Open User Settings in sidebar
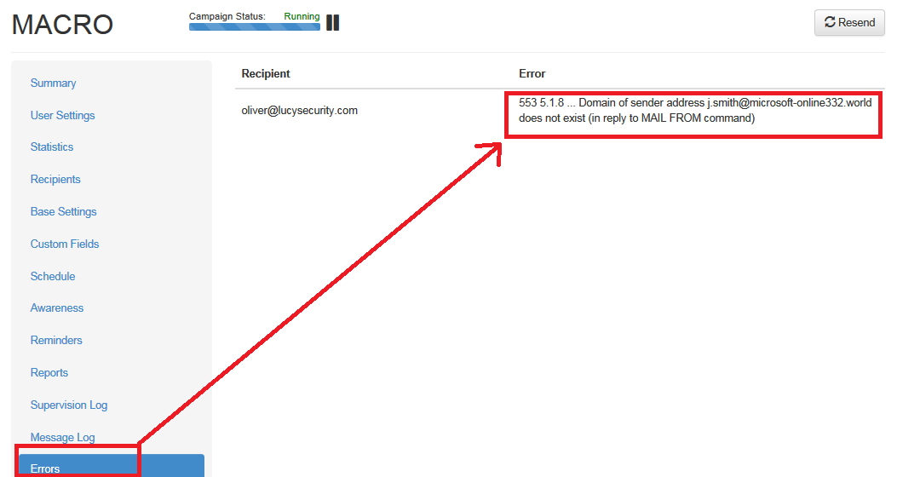The height and width of the screenshot is (477, 897). (x=62, y=115)
